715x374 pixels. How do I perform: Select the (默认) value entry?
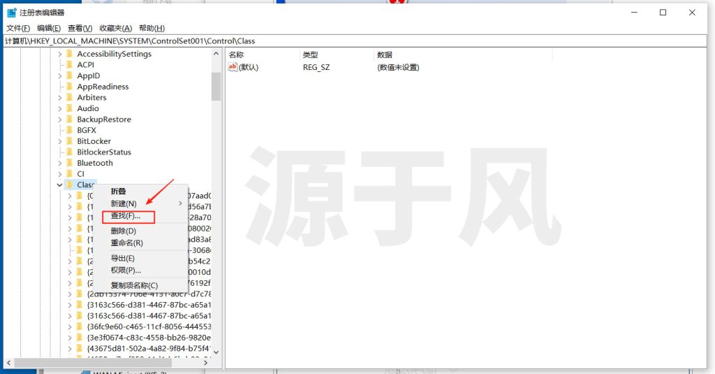[249, 68]
